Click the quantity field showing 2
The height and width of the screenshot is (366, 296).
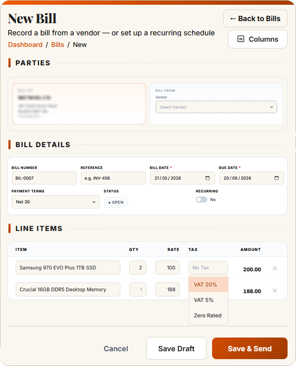pos(138,268)
